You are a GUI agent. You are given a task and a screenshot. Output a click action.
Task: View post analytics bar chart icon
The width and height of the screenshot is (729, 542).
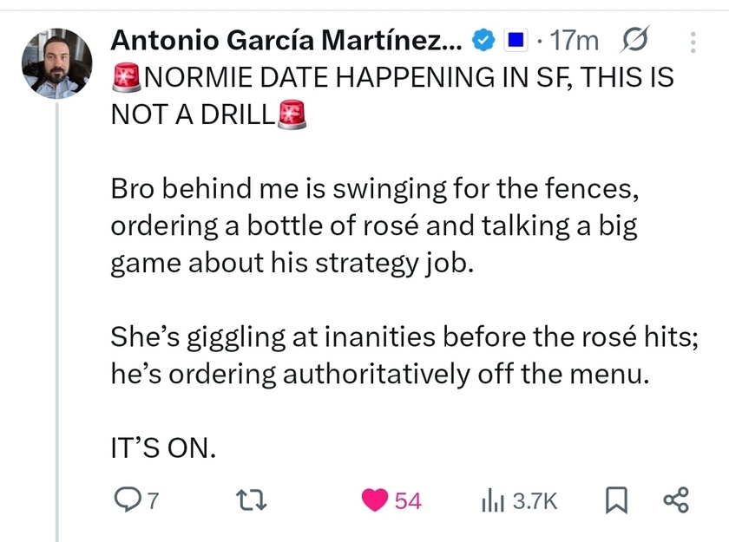coord(493,500)
